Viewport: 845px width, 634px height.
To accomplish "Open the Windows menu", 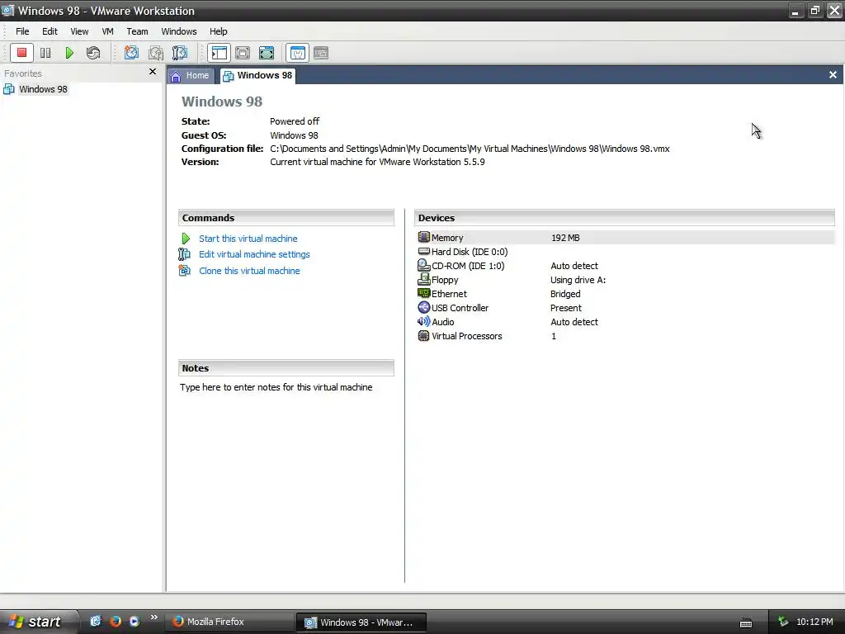I will click(179, 31).
